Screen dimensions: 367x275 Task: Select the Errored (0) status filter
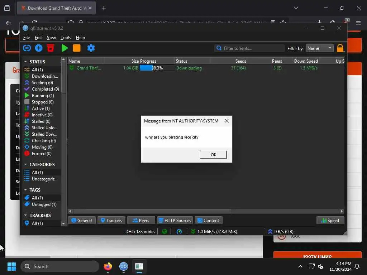42,154
